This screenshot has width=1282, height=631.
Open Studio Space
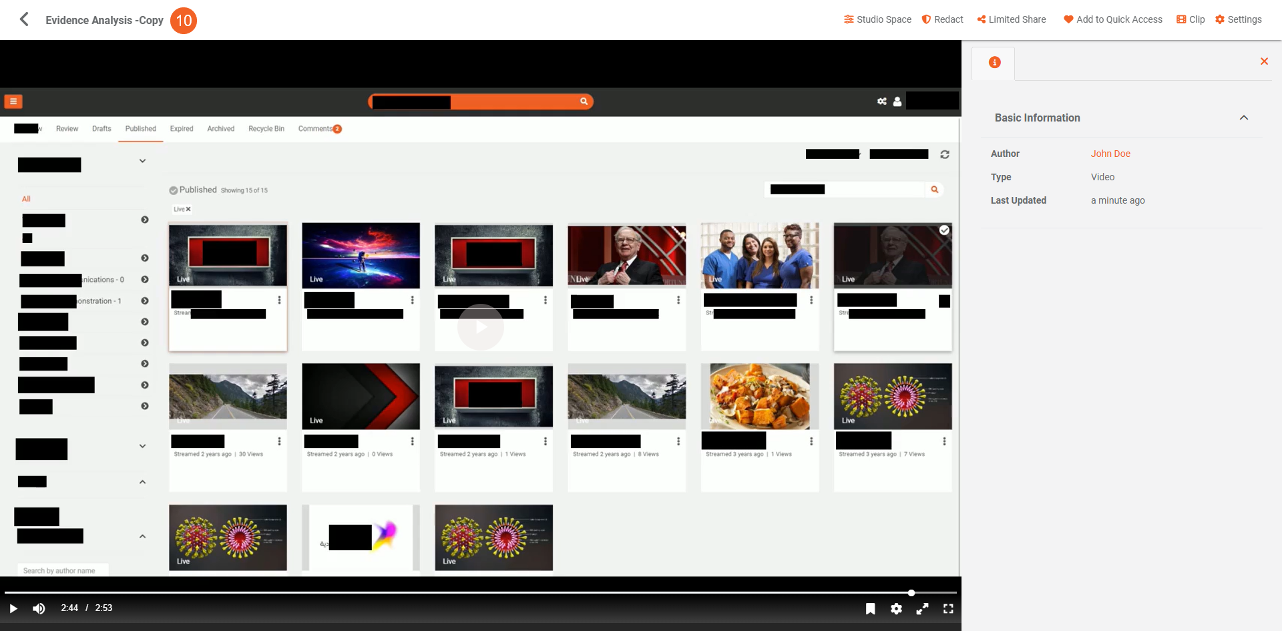tap(877, 19)
